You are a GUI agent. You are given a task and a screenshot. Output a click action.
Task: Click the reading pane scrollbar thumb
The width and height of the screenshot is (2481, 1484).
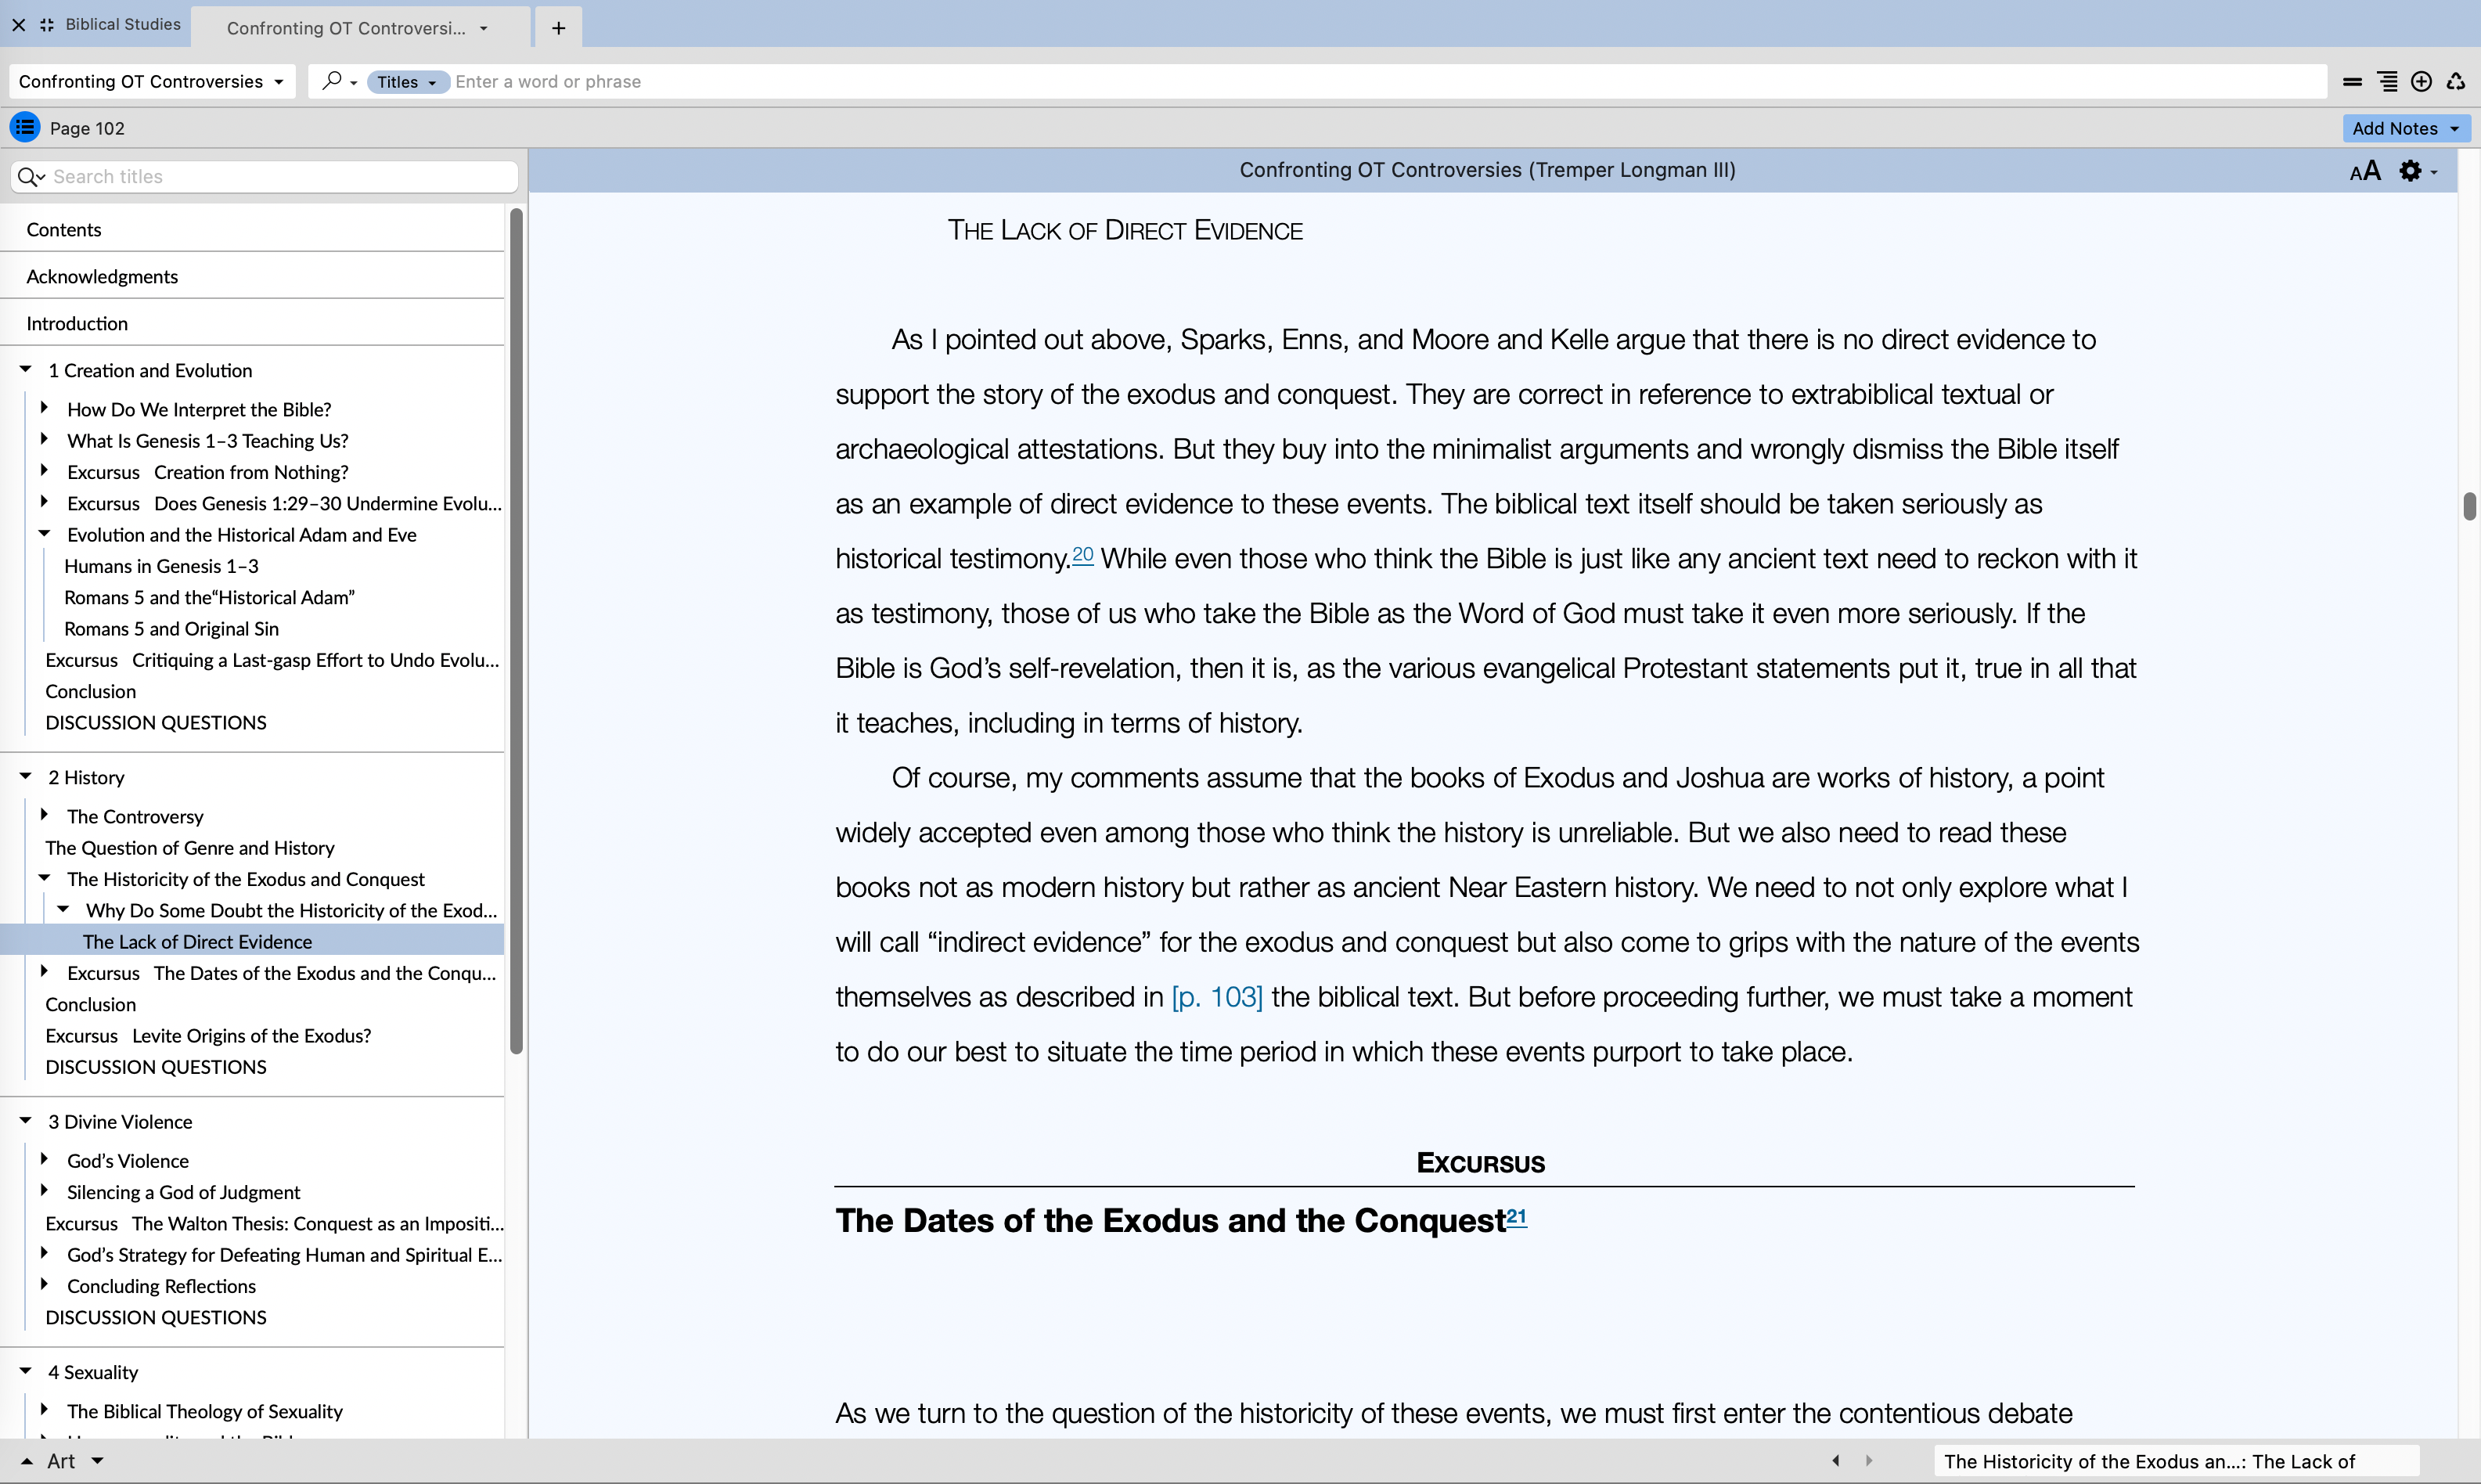(x=2469, y=507)
